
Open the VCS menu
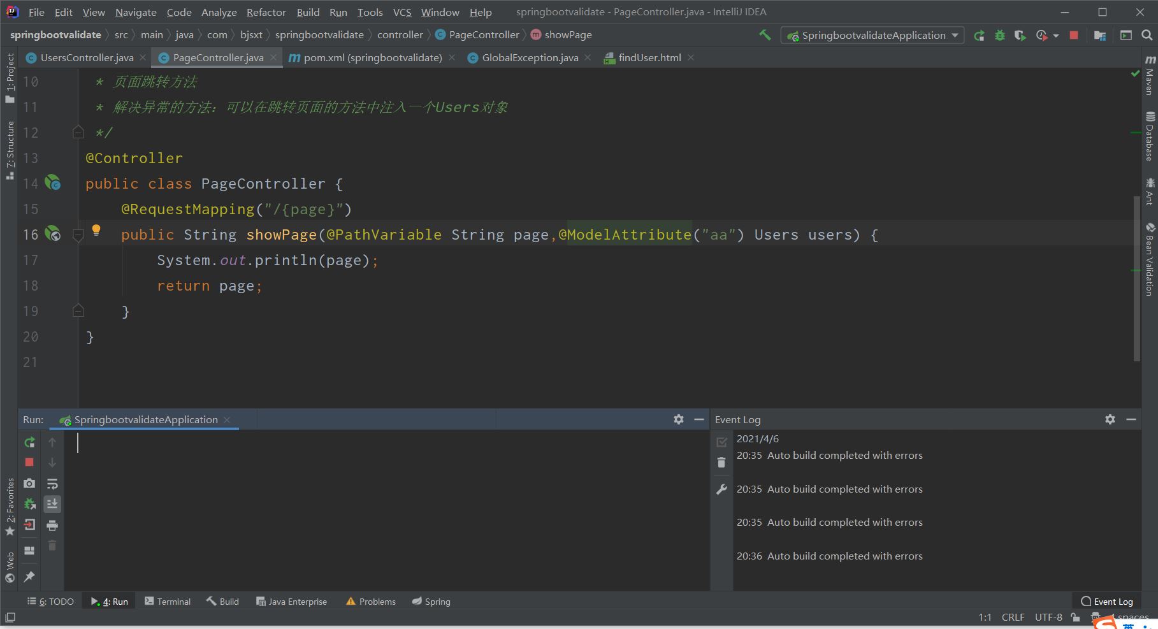[402, 12]
